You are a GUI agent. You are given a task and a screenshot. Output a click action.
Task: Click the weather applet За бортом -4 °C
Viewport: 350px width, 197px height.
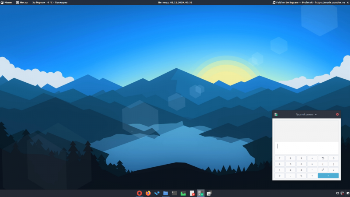tap(50, 3)
